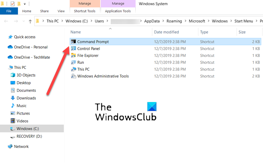The width and height of the screenshot is (263, 163).
Task: Select the This PC shortcut icon in file list
Action: pos(73,69)
